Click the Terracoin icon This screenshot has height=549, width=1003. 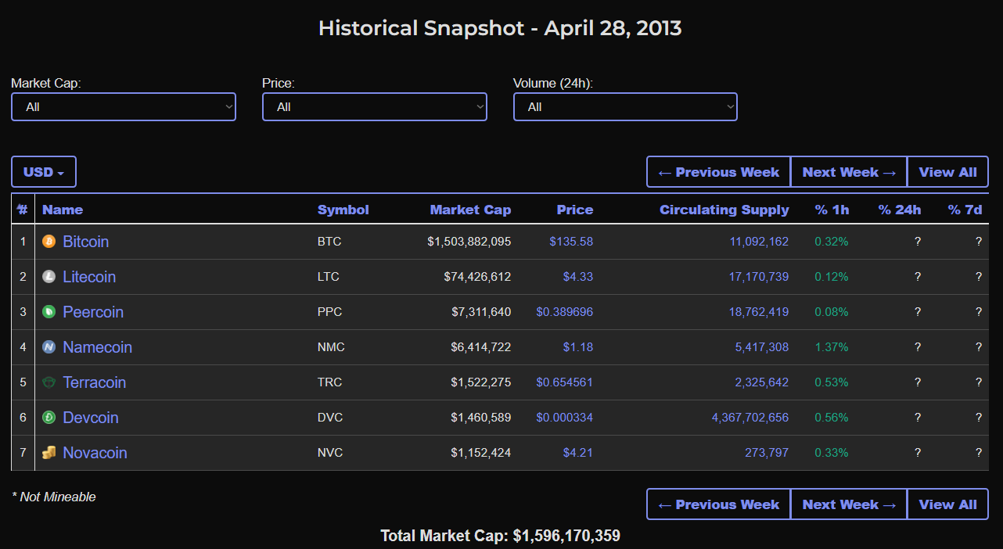tap(49, 382)
